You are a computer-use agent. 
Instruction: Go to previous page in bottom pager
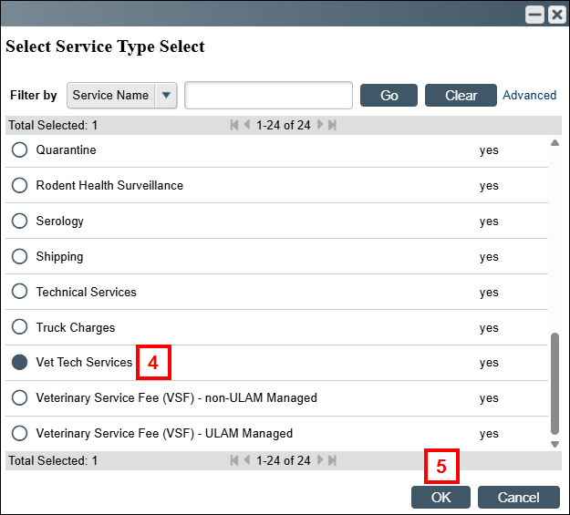pyautogui.click(x=247, y=460)
